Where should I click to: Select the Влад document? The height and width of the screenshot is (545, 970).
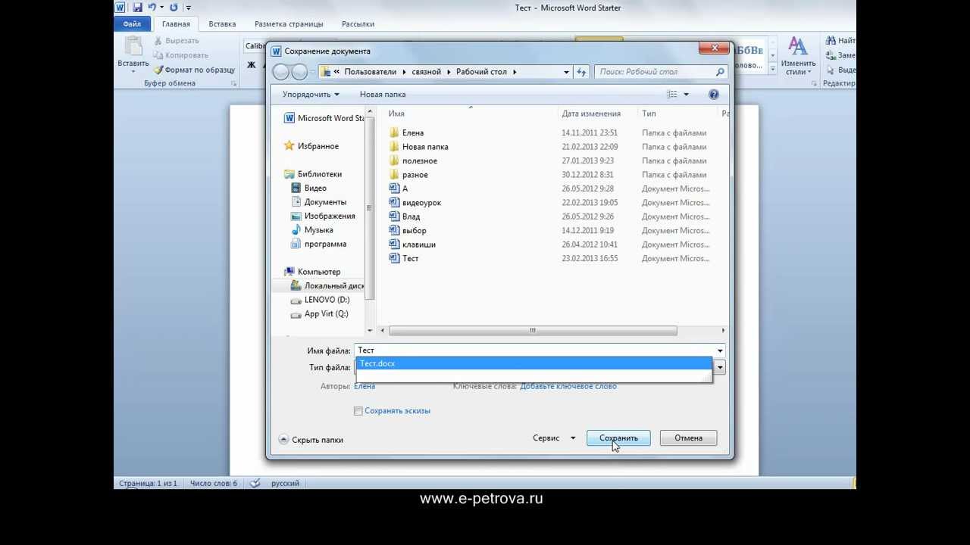pos(405,216)
